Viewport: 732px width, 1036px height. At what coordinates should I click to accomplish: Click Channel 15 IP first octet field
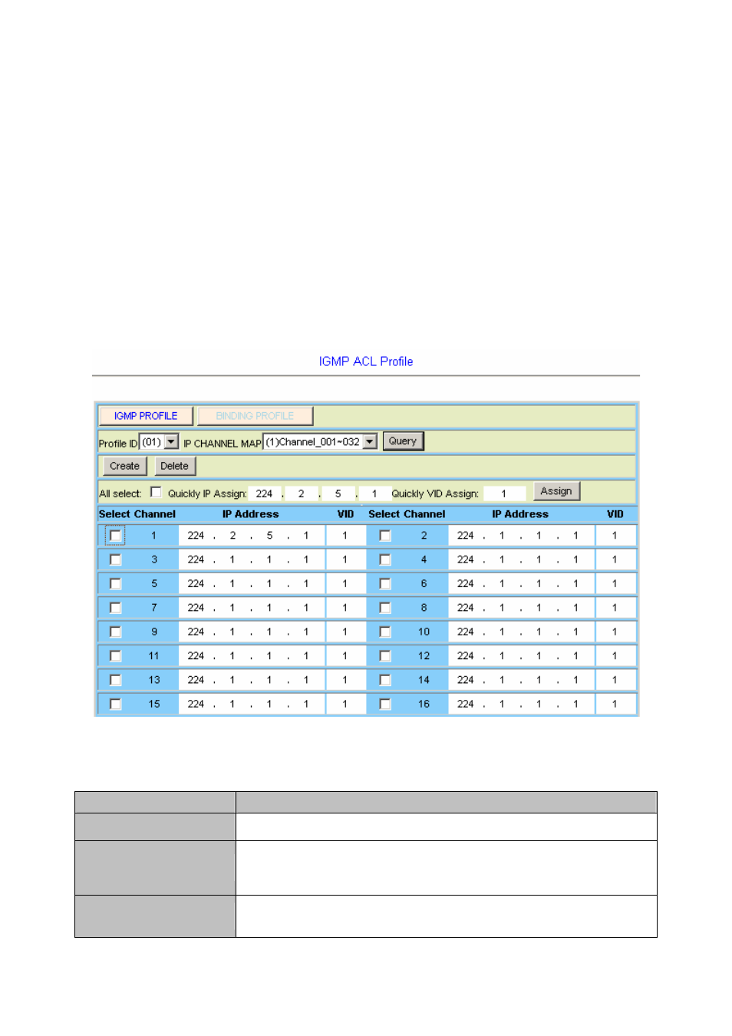click(196, 704)
